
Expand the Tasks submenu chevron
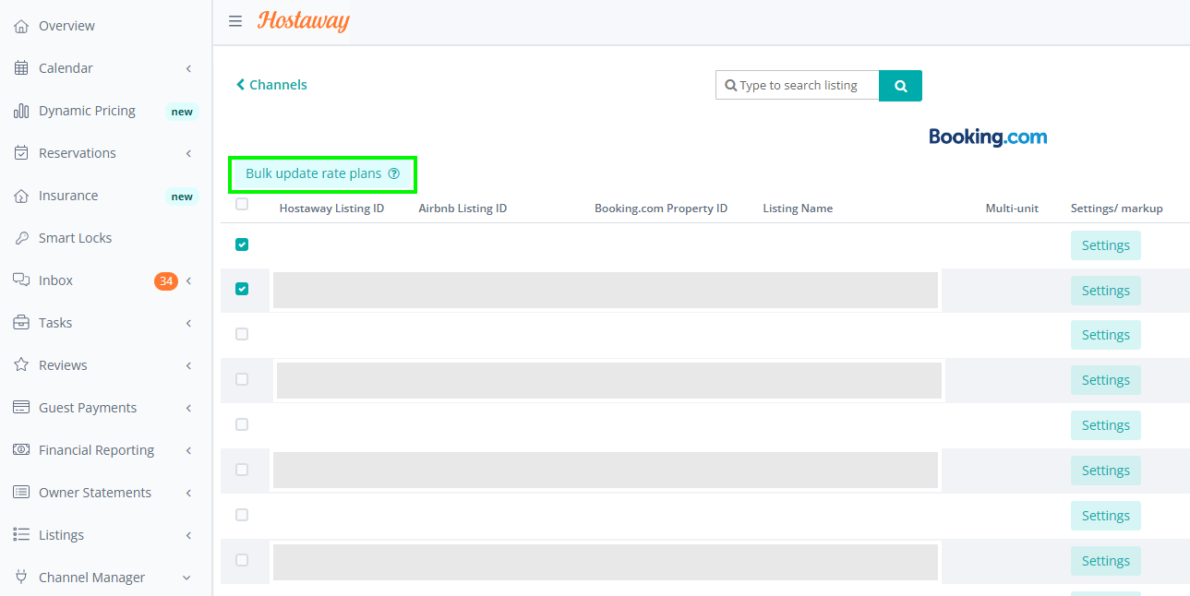click(188, 323)
